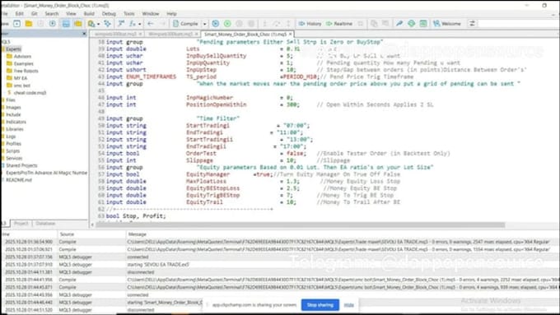Click the MQL5 Wizard icon
Screen dimensions: 560x315
(107, 24)
